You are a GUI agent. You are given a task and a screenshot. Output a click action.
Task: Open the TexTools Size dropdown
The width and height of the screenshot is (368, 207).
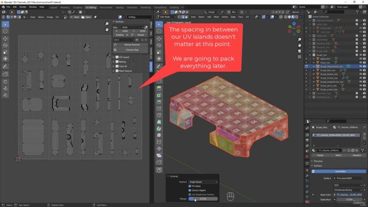coord(132,28)
